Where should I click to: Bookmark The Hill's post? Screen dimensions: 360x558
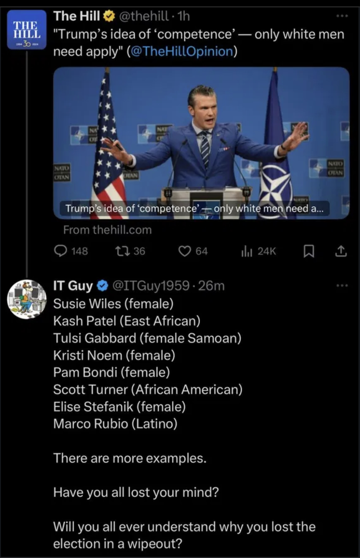(x=309, y=251)
